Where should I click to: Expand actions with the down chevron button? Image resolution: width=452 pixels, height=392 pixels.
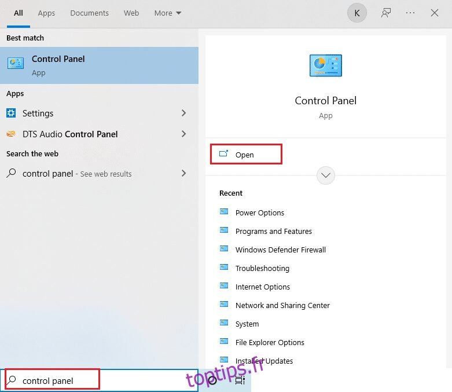pyautogui.click(x=326, y=175)
